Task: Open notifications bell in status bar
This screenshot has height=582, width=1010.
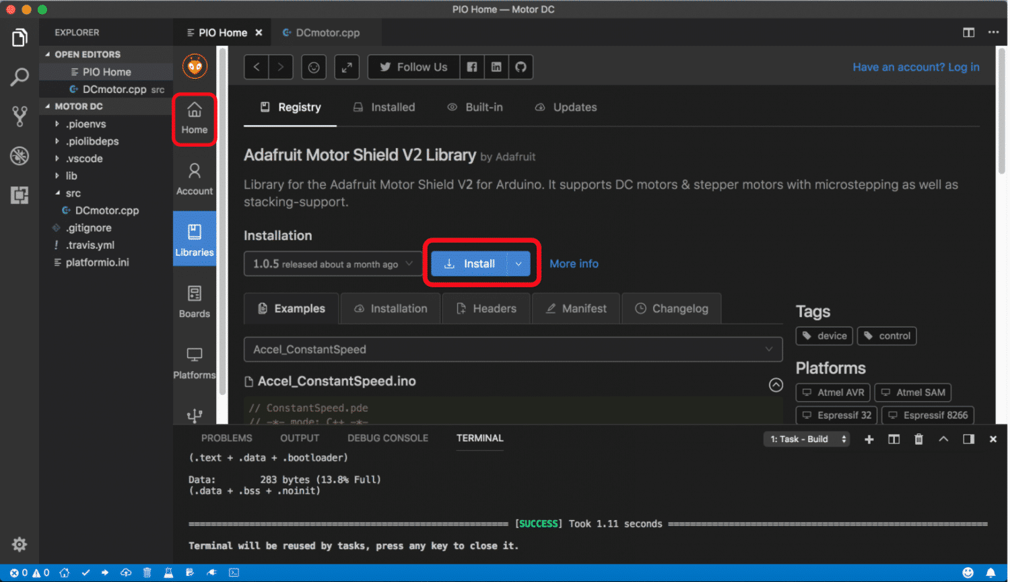Action: [990, 573]
